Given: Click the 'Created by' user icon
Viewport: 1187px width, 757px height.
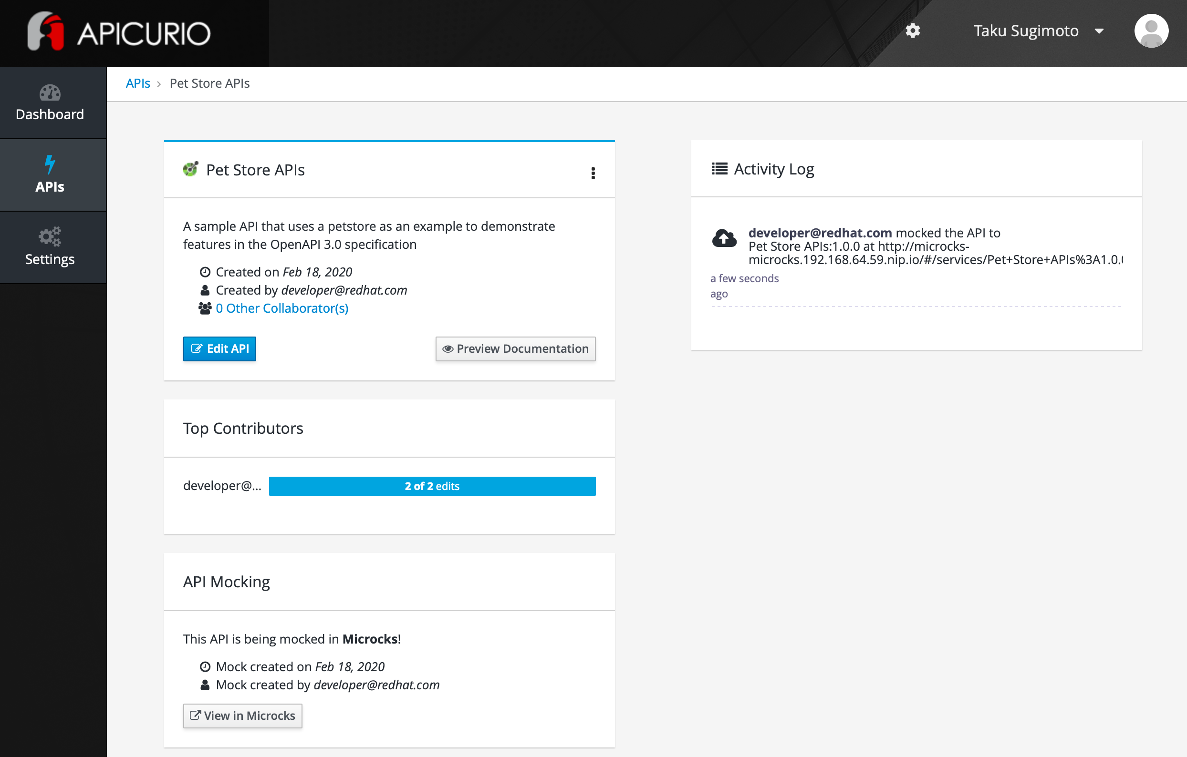Looking at the screenshot, I should tap(205, 290).
